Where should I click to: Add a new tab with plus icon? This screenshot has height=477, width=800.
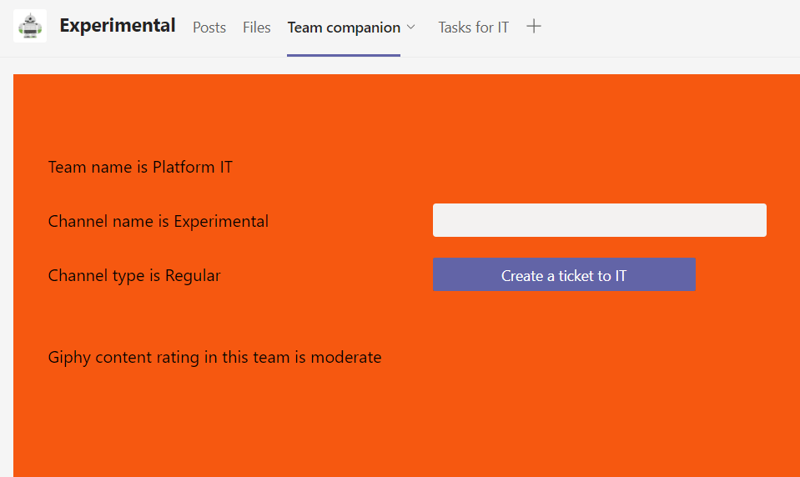(x=534, y=27)
